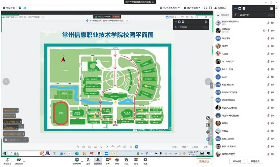
Task: Toggle microphone icon for 06刘鸿瑞
Action: pyautogui.click(x=268, y=38)
